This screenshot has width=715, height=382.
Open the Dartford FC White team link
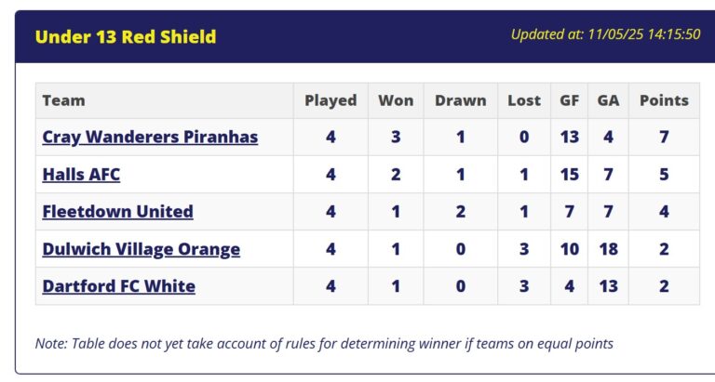pyautogui.click(x=118, y=286)
